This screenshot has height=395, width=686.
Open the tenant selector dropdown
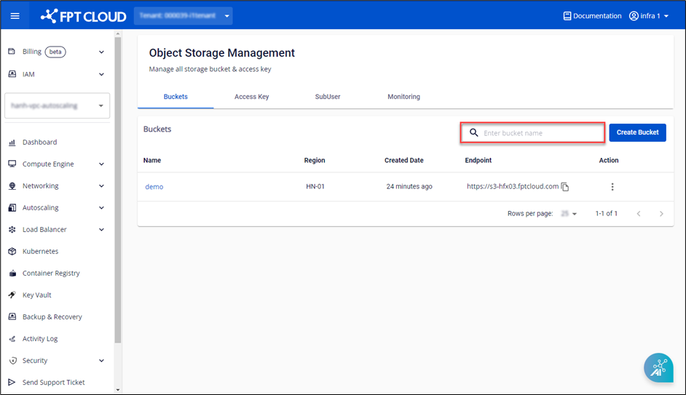(183, 16)
